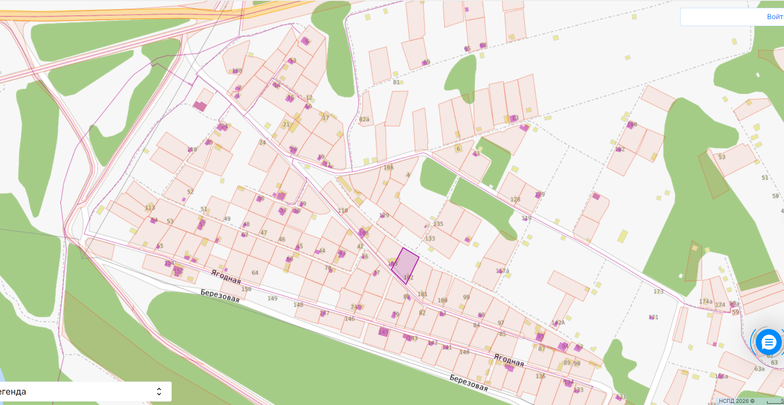
Task: Click parcel 10A label
Action: (388, 167)
